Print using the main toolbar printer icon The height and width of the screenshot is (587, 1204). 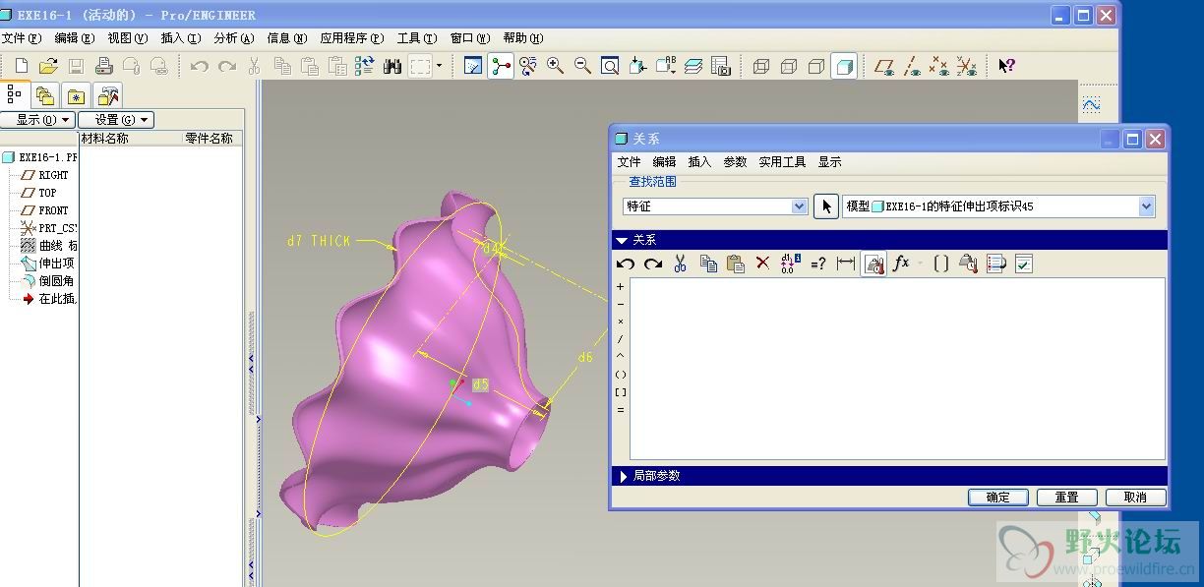(103, 66)
